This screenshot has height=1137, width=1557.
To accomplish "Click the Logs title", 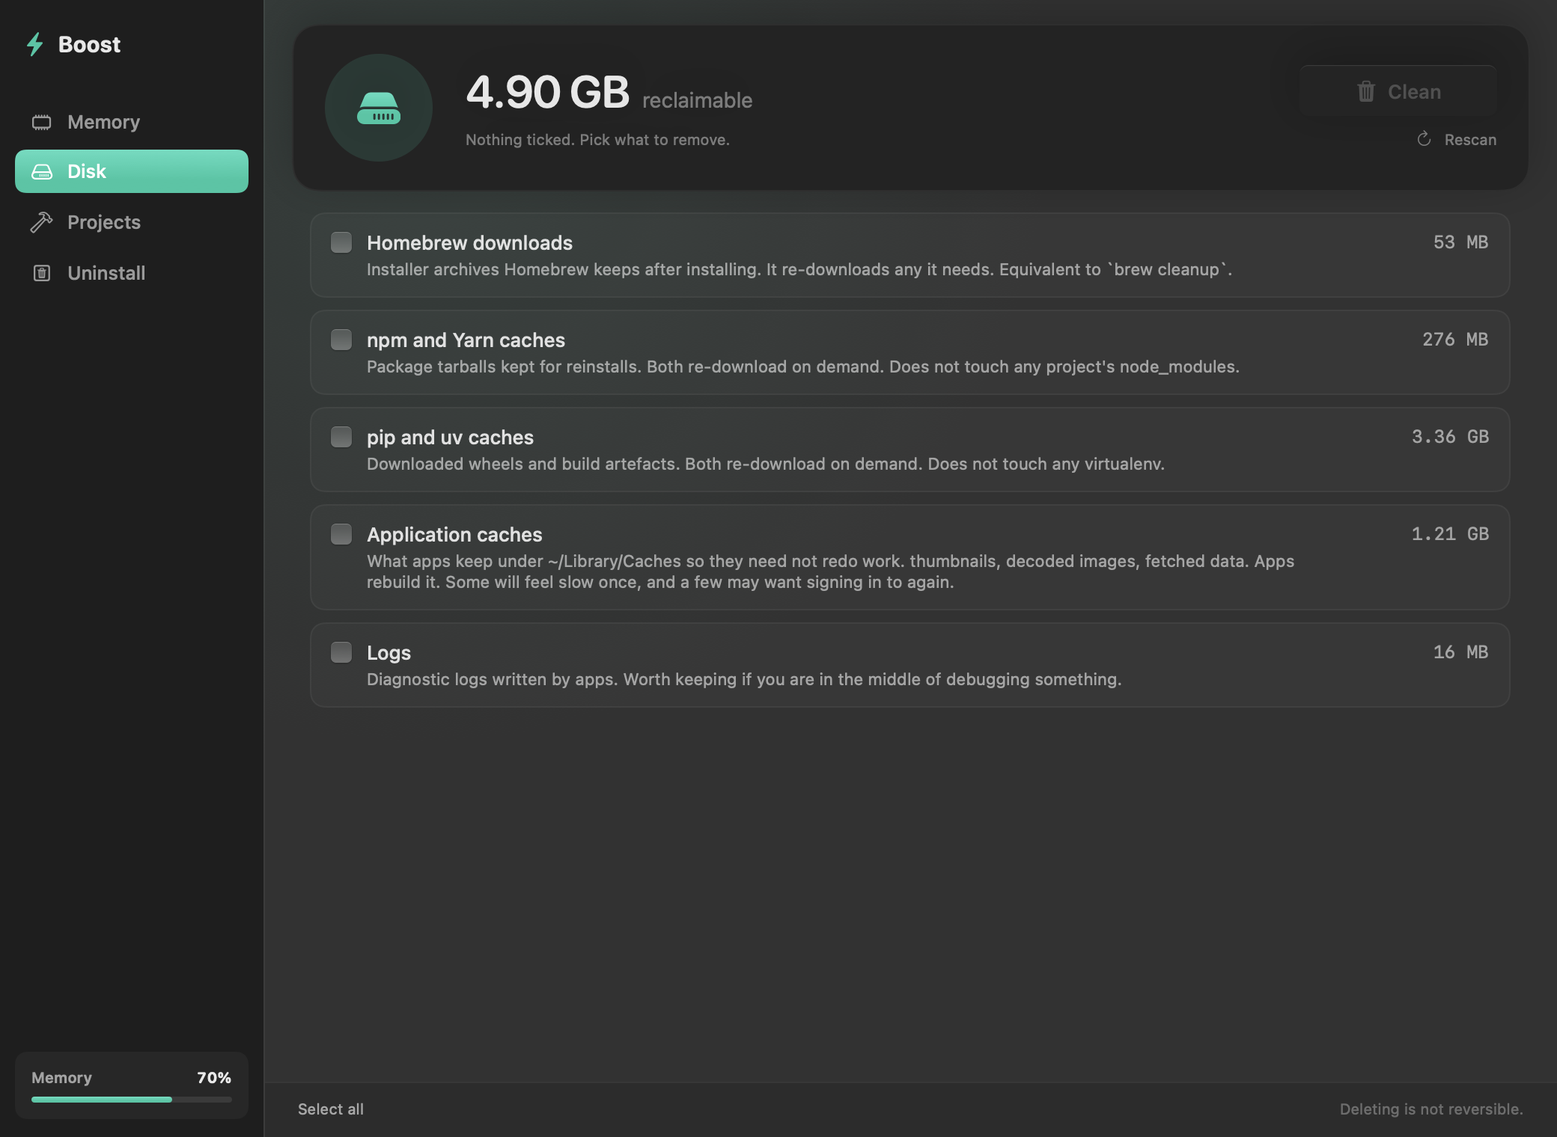I will pos(389,653).
